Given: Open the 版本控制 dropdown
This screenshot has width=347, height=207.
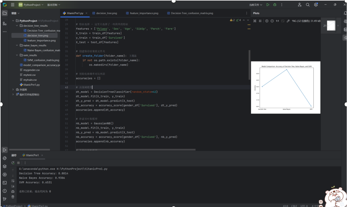Looking at the screenshot, I should pos(54,5).
